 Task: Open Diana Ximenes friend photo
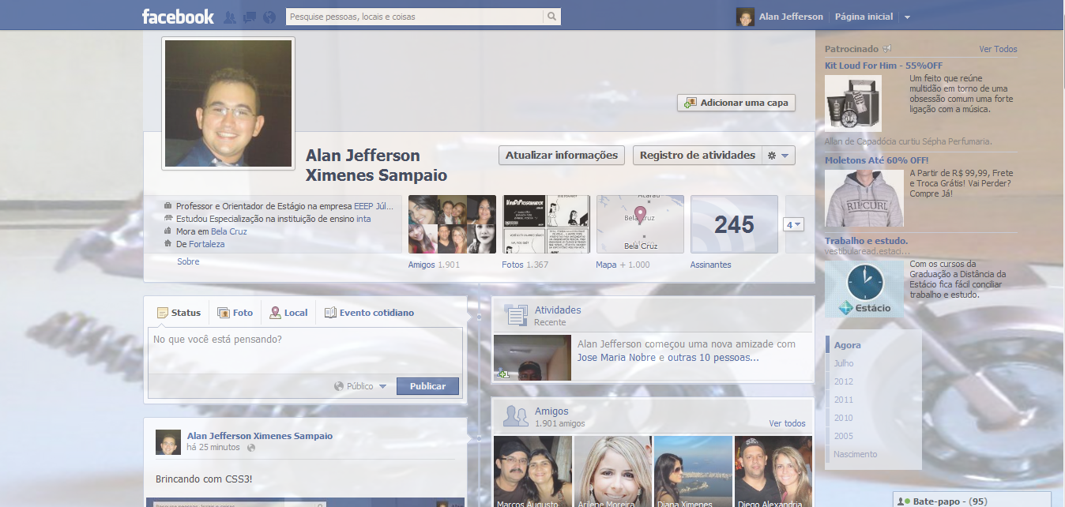pyautogui.click(x=693, y=471)
